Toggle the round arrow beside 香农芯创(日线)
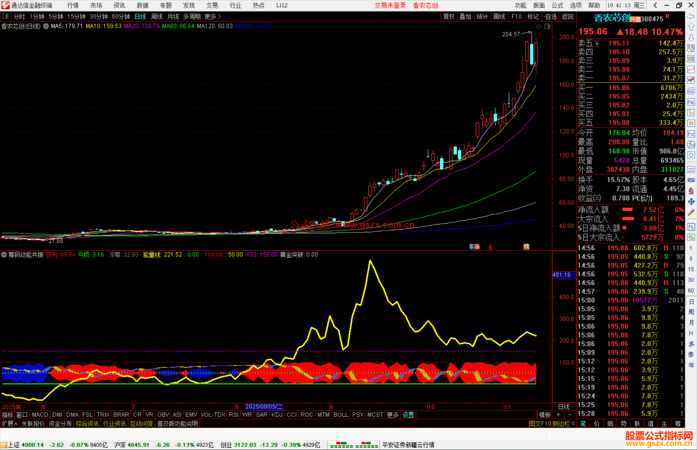The height and width of the screenshot is (450, 697). [46, 26]
